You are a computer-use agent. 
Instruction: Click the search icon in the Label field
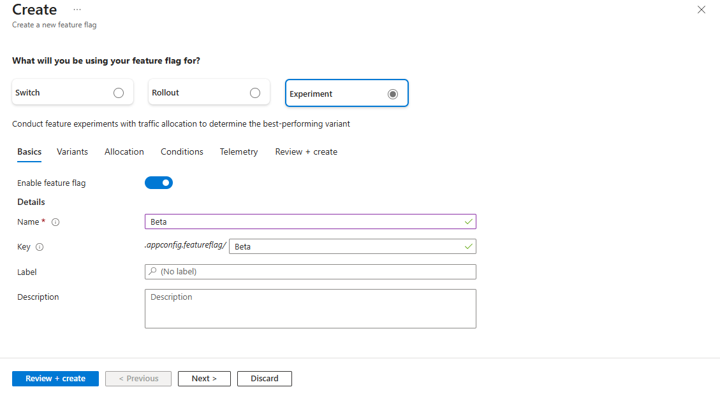[x=152, y=272]
